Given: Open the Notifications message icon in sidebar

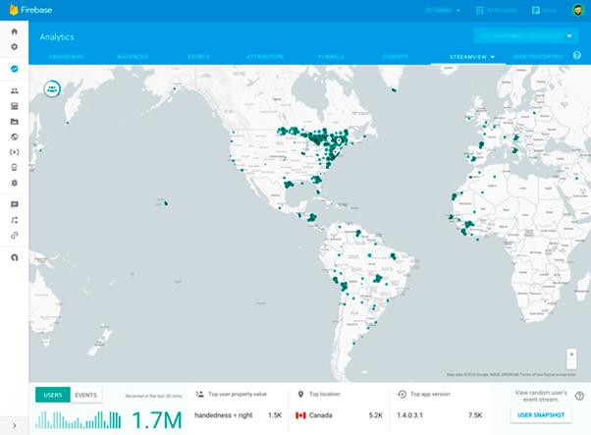Looking at the screenshot, I should click(14, 204).
